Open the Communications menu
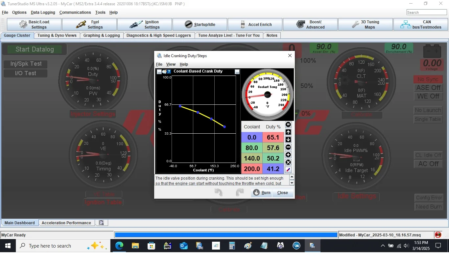This screenshot has height=265, width=449. pos(75,12)
